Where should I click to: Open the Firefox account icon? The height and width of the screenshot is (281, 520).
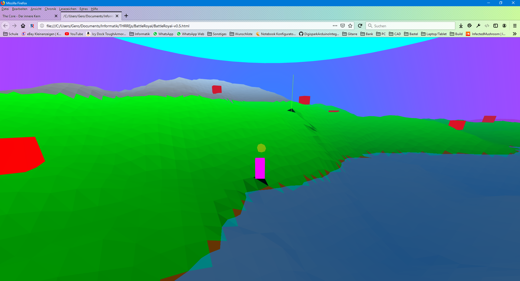pyautogui.click(x=504, y=26)
